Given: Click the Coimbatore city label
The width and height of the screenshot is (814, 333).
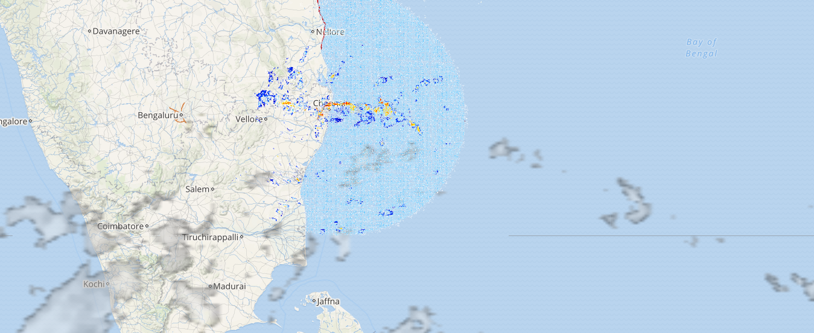Looking at the screenshot, I should click(120, 226).
